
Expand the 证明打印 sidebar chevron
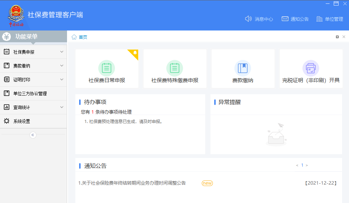(62, 80)
